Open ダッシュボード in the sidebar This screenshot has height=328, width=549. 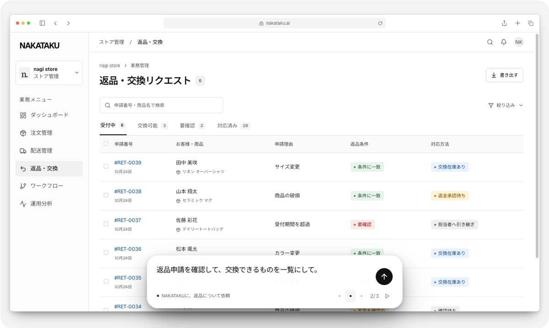click(49, 115)
